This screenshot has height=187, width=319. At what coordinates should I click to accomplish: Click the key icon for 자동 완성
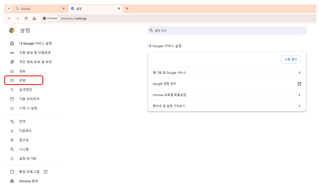12,53
